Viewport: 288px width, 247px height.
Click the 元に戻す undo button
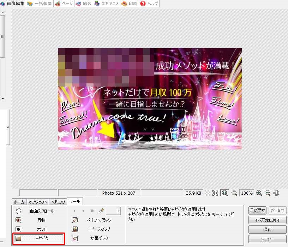257,211
